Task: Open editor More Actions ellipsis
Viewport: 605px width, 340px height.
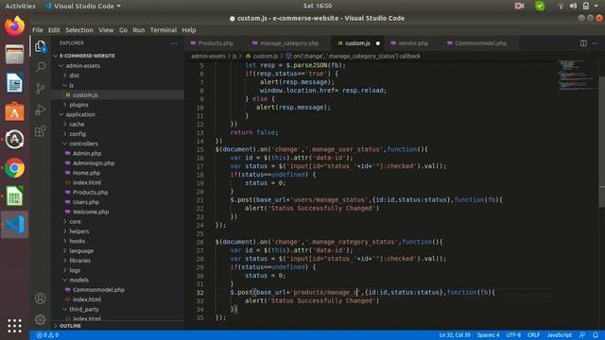Action: (x=595, y=43)
